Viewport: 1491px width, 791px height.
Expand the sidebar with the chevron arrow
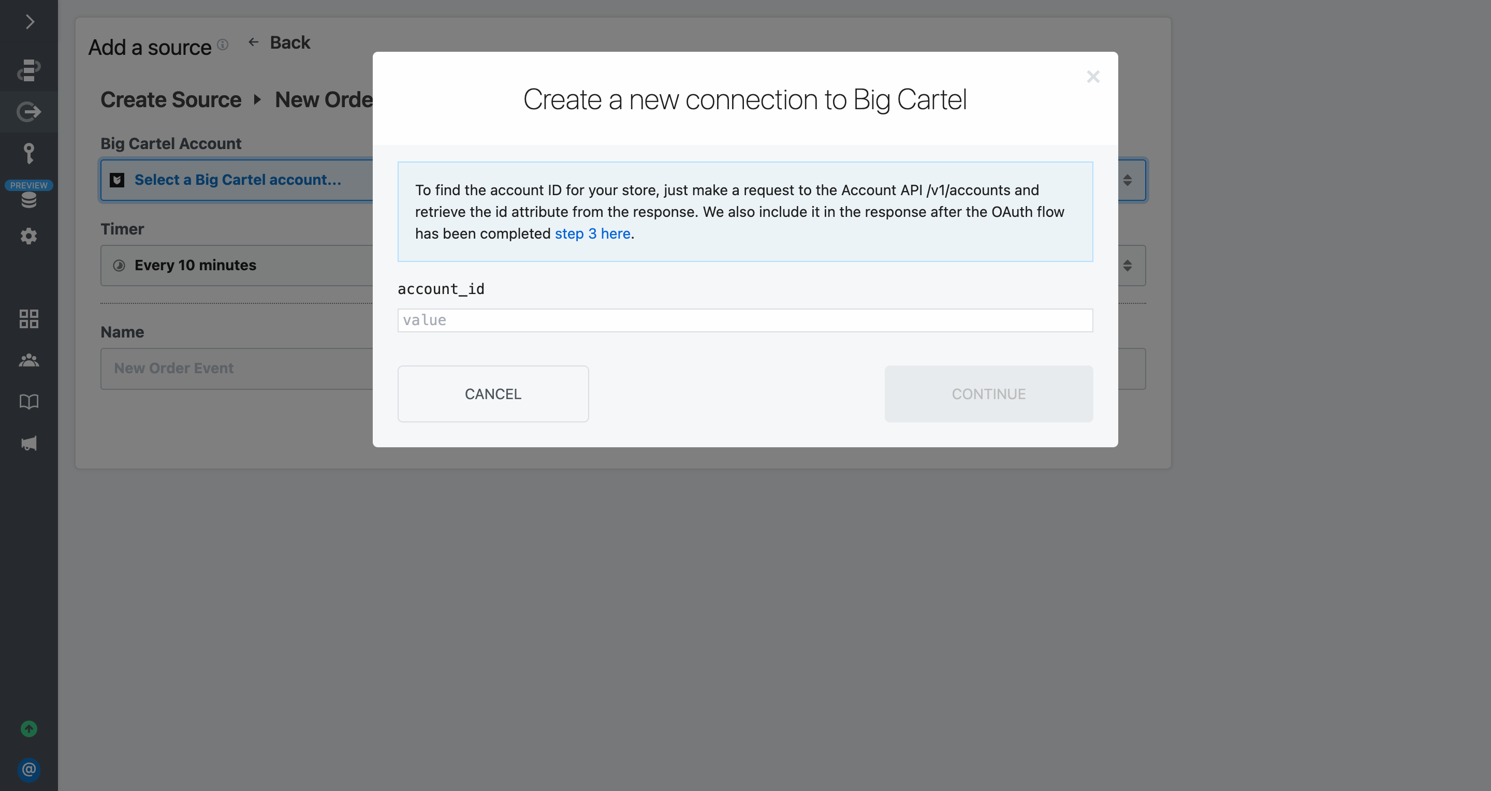pos(30,22)
